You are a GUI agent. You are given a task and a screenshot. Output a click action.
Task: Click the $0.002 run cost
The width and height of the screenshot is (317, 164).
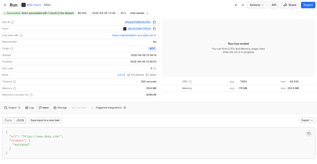click(82, 13)
